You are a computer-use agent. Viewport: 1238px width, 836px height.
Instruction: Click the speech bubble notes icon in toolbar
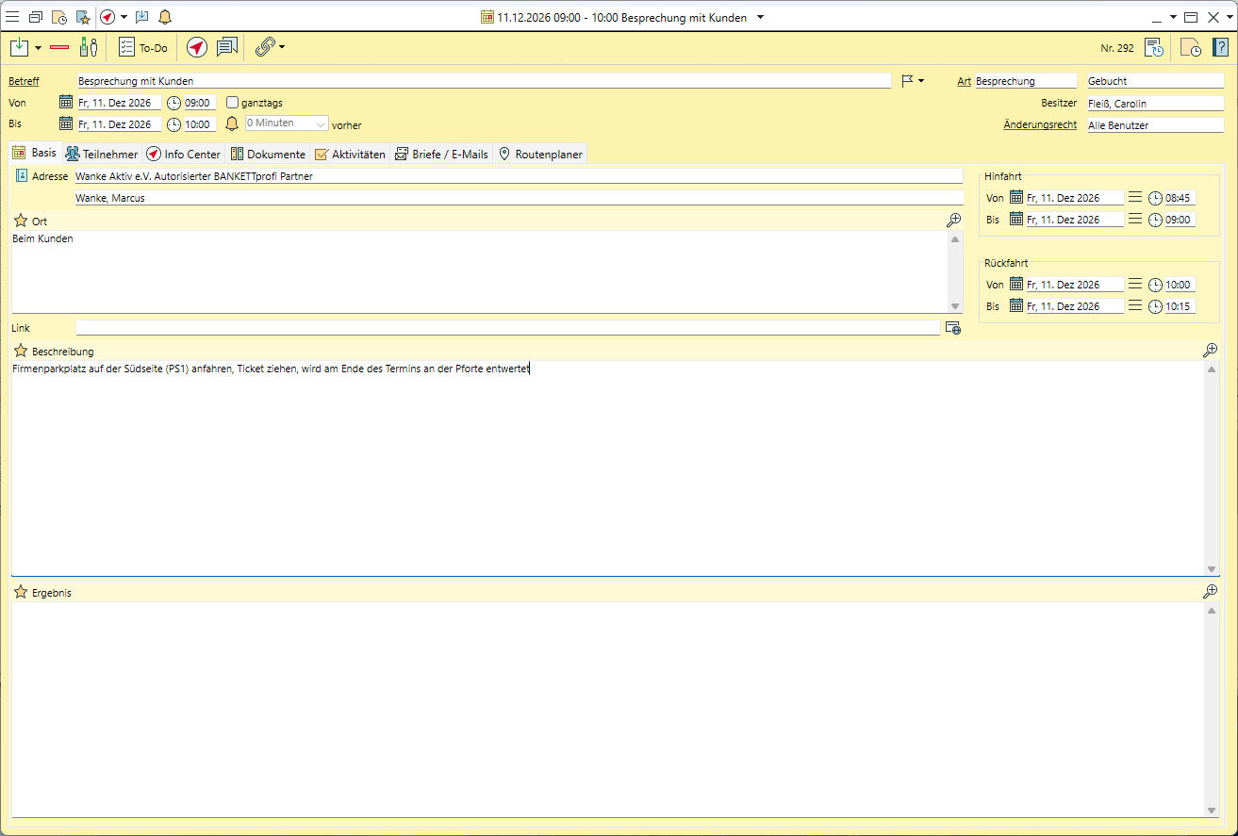click(226, 47)
